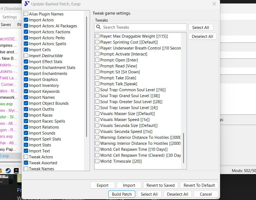Click the Export button
The height and width of the screenshot is (200, 256).
(102, 185)
